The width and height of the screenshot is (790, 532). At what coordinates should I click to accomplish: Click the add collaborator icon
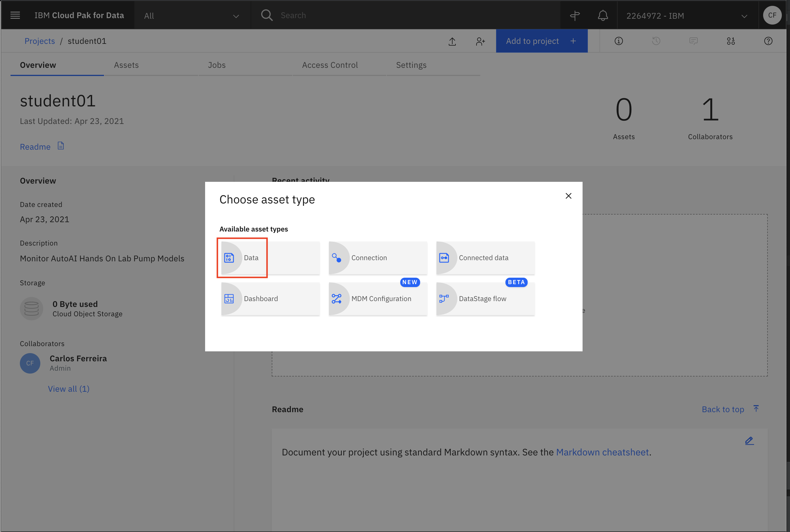[480, 41]
